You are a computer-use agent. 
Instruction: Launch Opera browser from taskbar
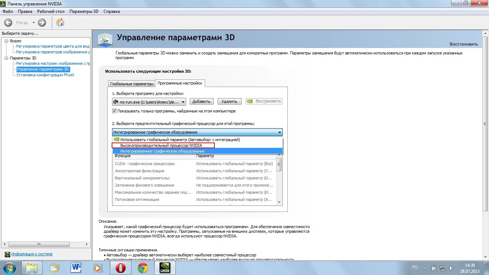coord(121,268)
